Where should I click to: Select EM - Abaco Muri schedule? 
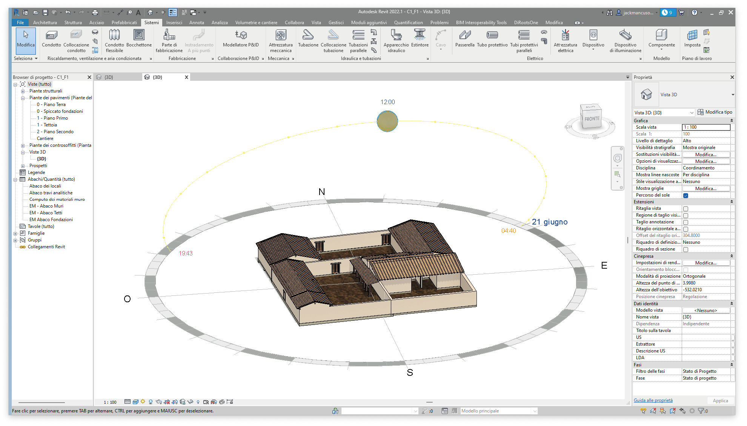coord(46,206)
